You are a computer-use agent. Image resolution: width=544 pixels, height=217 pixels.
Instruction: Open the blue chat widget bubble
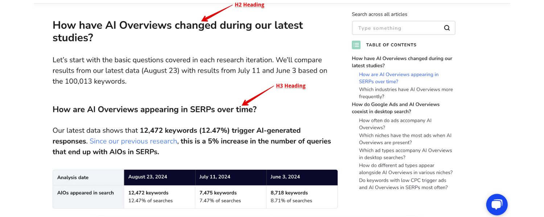[x=496, y=204]
